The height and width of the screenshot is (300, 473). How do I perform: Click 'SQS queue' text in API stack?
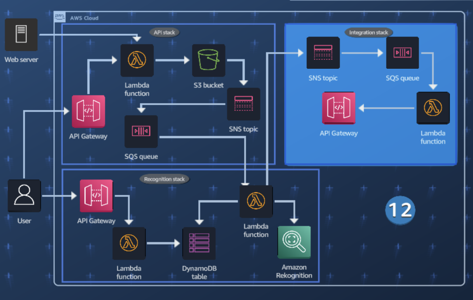tap(141, 157)
